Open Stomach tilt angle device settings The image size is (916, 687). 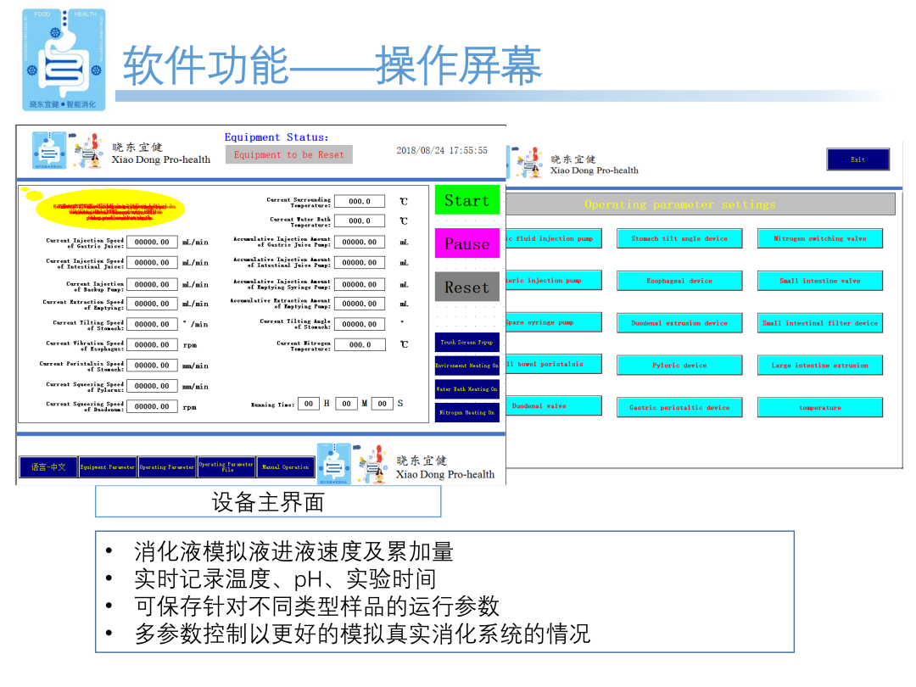pos(679,238)
